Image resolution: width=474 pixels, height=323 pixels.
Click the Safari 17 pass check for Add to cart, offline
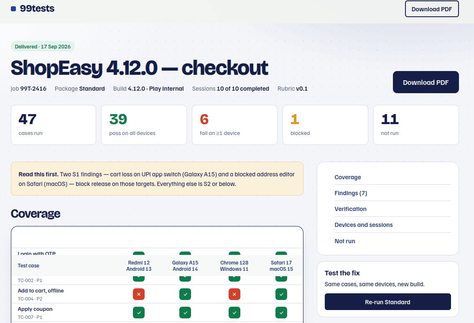281,294
